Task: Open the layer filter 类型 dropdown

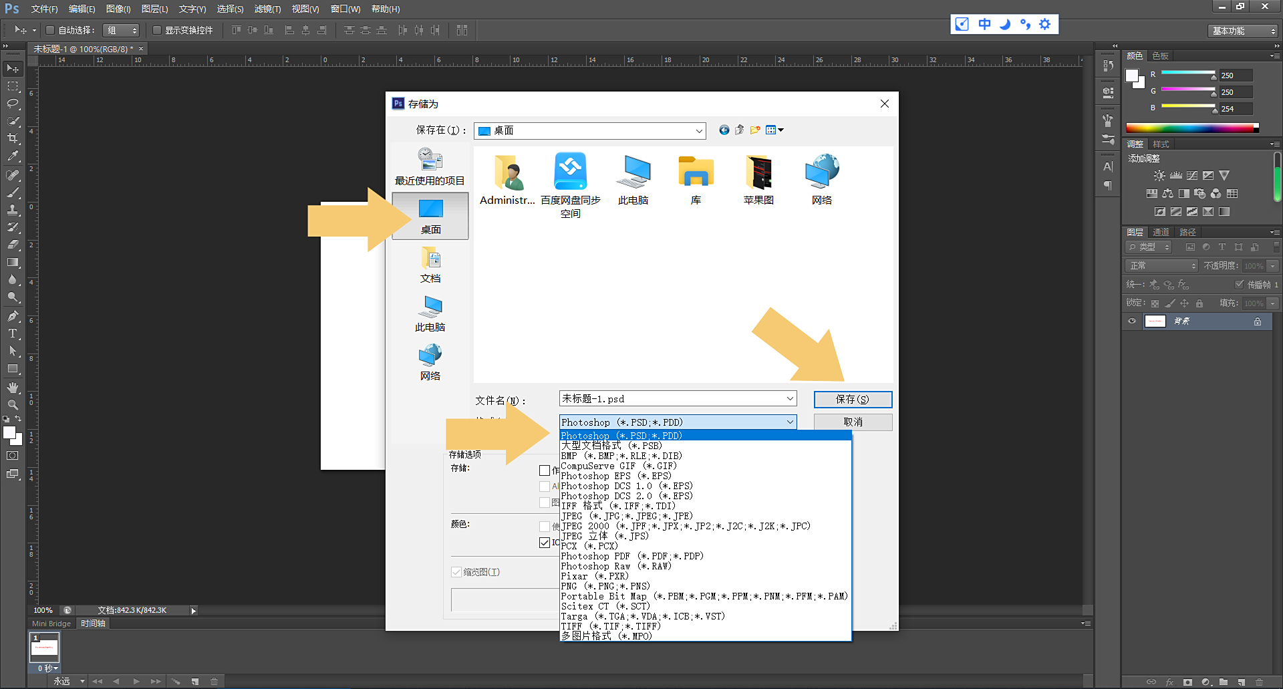Action: (1149, 247)
